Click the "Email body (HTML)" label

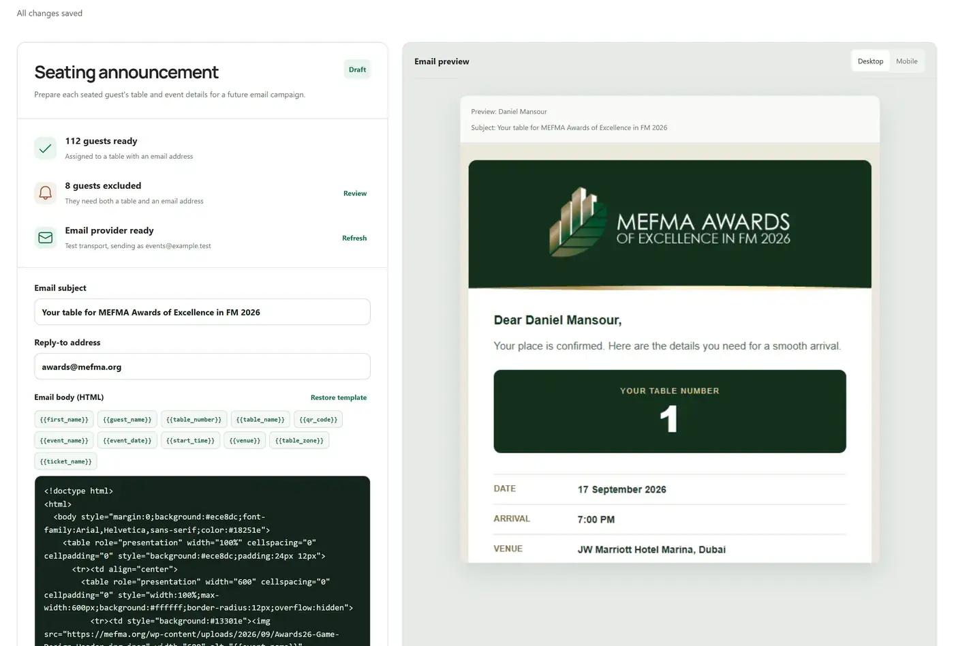[x=69, y=397]
